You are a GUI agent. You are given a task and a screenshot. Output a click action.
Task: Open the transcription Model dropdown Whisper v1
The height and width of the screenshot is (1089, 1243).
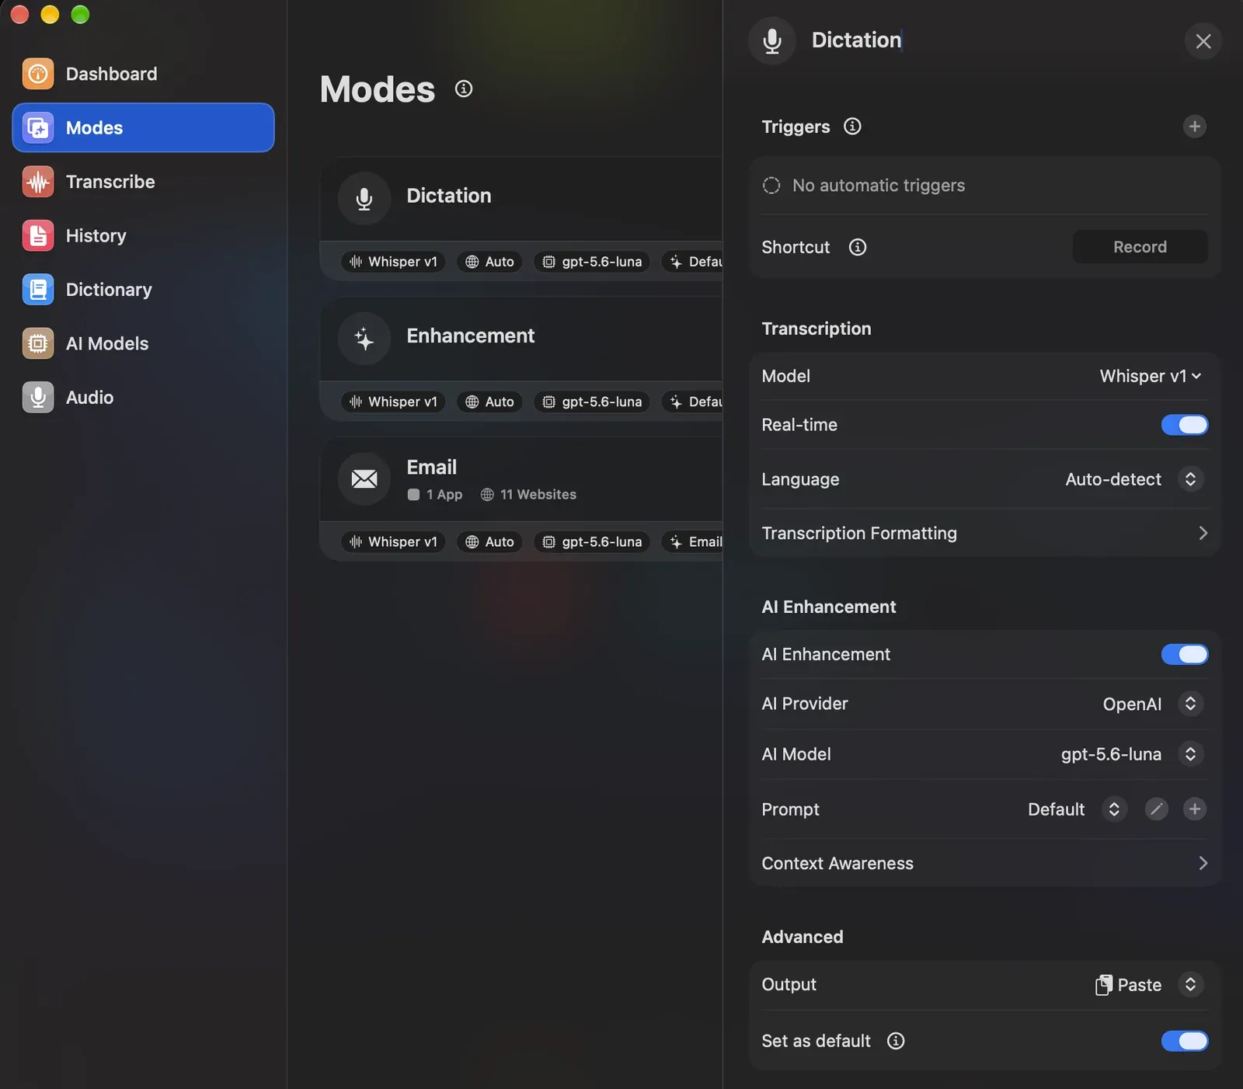(1151, 376)
